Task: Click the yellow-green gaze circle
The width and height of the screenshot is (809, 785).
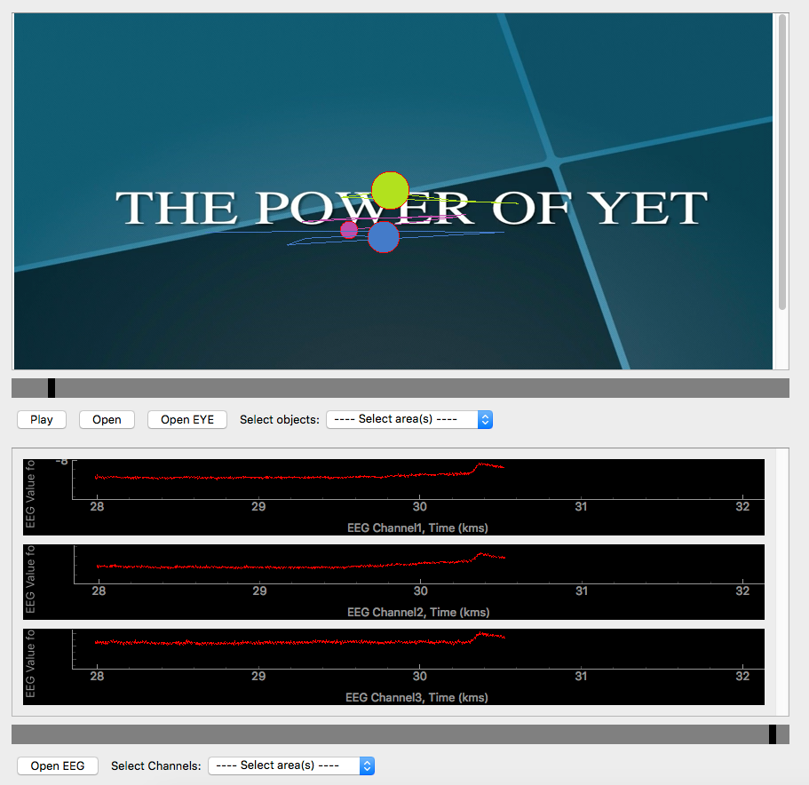Action: tap(390, 190)
